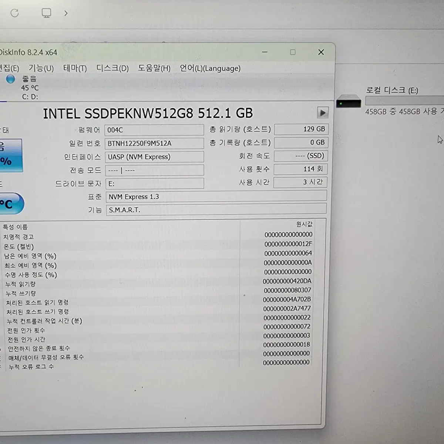Viewport: 444px width, 444px height.
Task: Open the 도움말(H) menu
Action: tap(154, 68)
